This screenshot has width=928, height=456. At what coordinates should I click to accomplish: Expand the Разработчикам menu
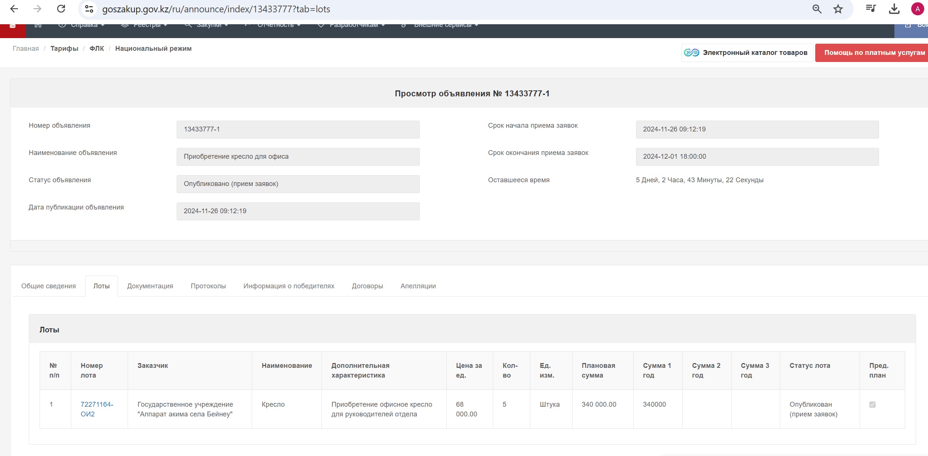[x=351, y=25]
